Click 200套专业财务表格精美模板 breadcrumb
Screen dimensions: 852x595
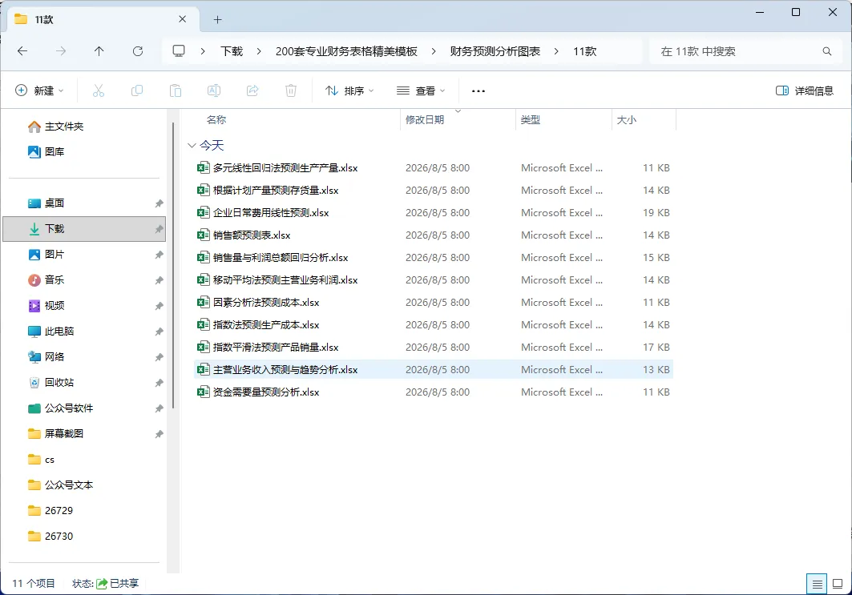tap(346, 51)
